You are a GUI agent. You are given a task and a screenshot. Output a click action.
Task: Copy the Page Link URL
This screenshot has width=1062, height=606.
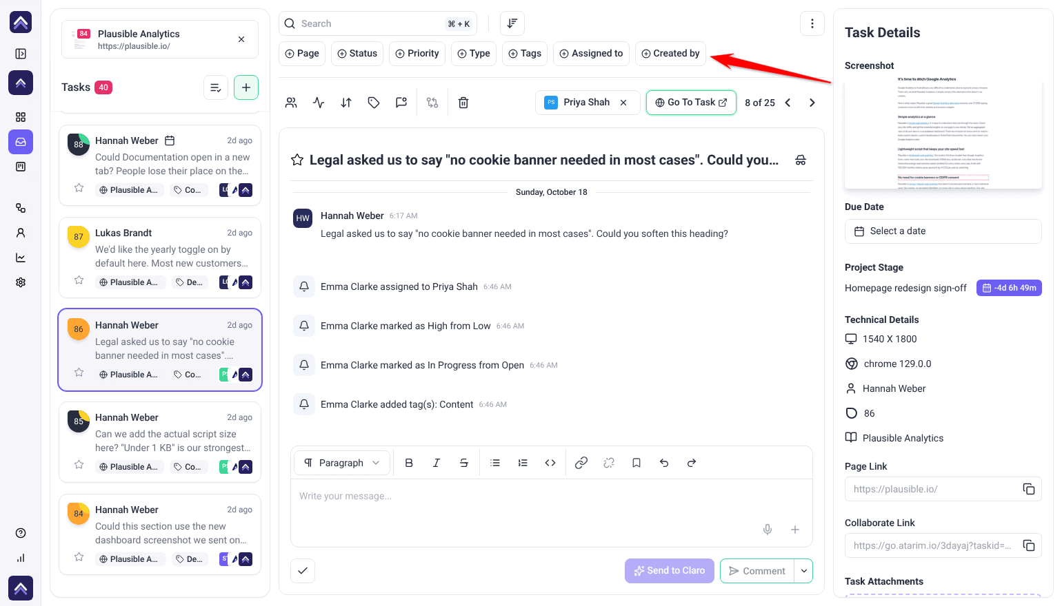click(1029, 489)
